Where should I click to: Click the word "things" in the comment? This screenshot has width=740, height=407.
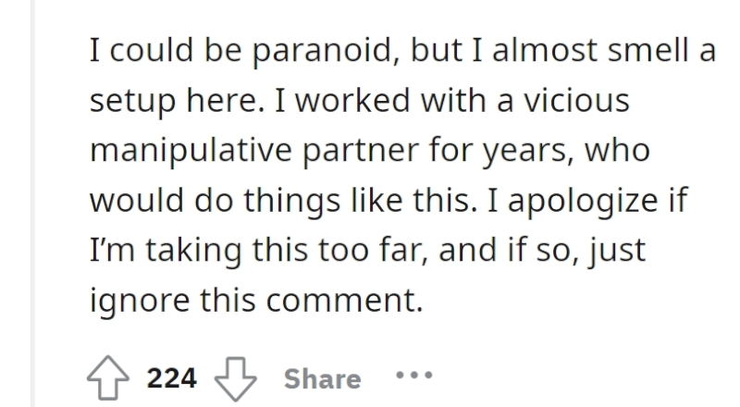(291, 201)
